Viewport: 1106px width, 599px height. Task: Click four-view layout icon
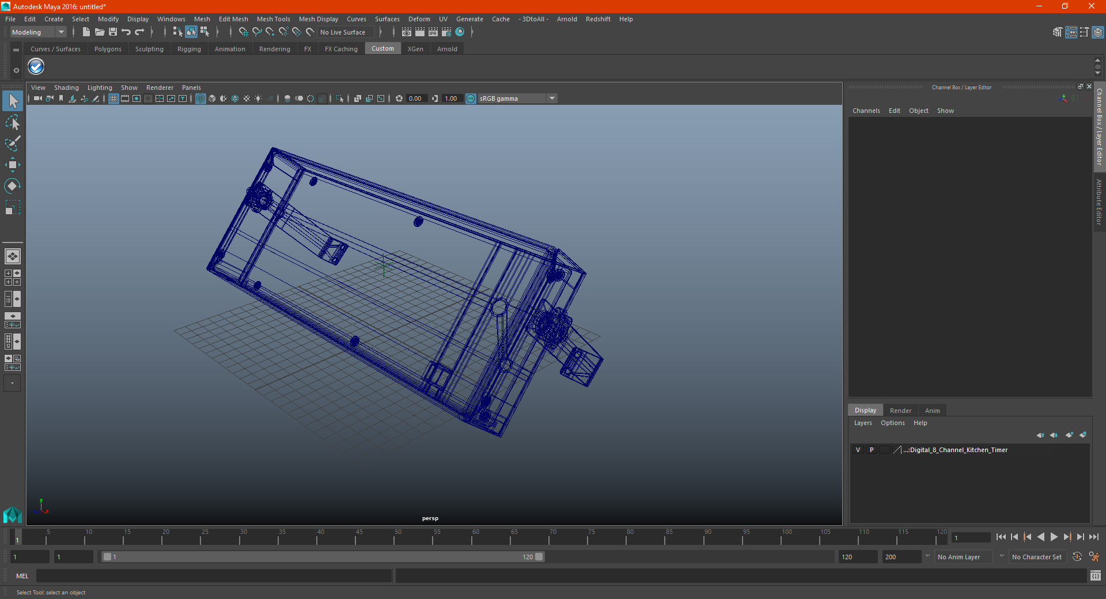tap(12, 278)
